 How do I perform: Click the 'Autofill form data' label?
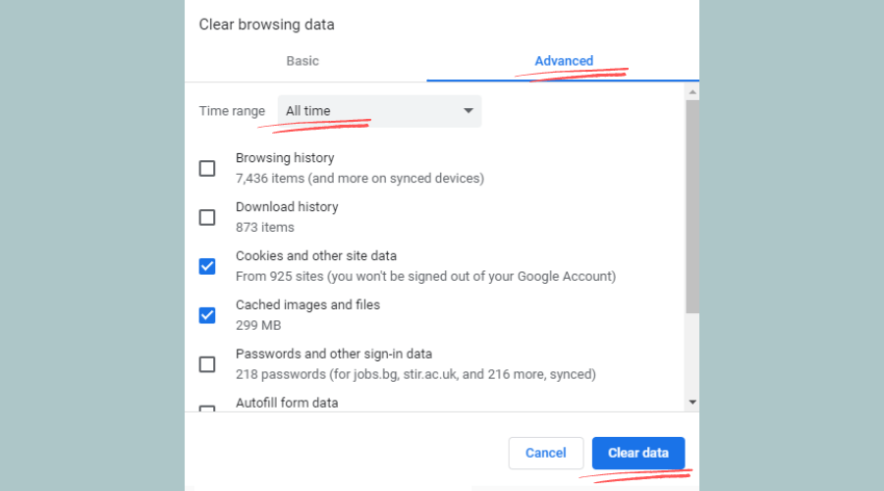click(287, 403)
